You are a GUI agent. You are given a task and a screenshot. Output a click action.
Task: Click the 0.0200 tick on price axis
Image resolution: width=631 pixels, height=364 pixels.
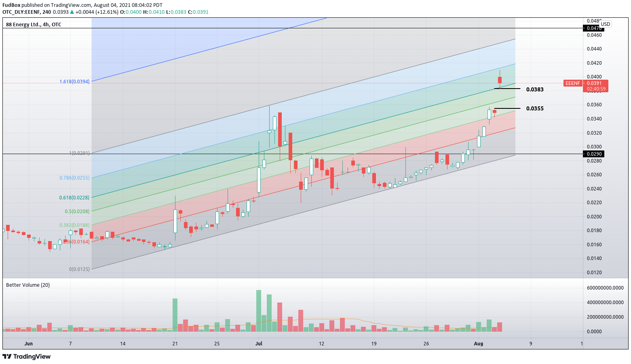[x=594, y=217]
